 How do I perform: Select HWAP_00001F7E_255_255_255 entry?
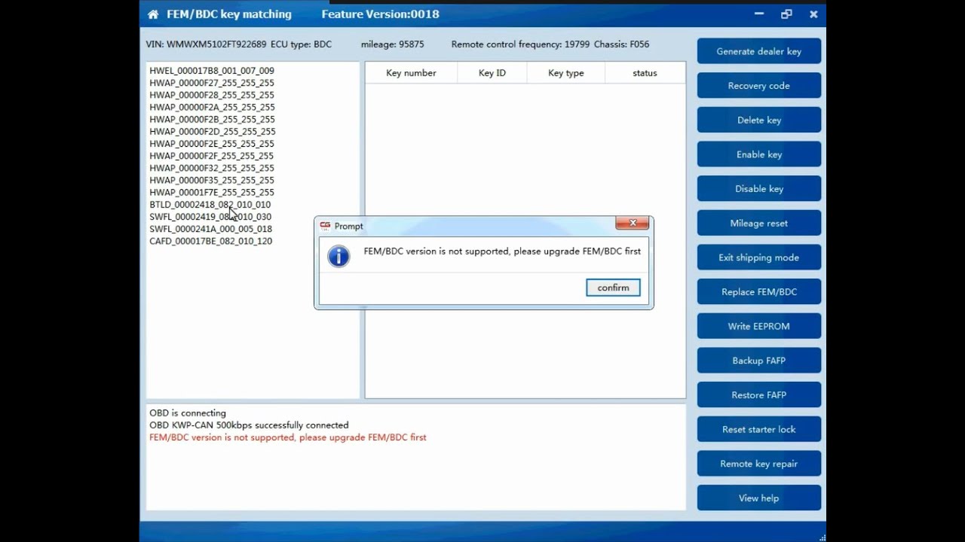coord(212,193)
